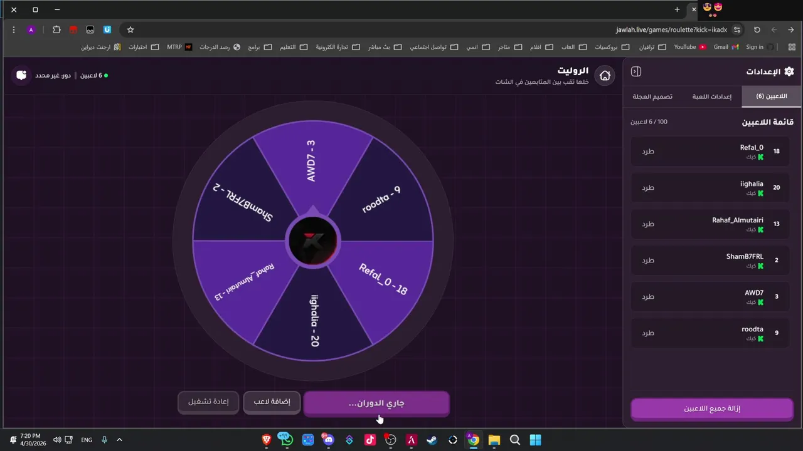The width and height of the screenshot is (803, 451).
Task: Open Brave browser from the taskbar
Action: click(266, 440)
